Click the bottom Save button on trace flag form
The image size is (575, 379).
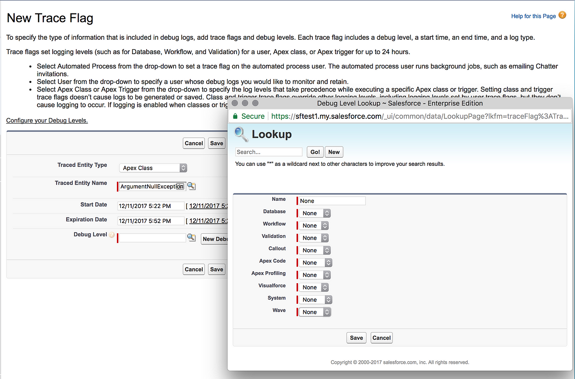217,269
